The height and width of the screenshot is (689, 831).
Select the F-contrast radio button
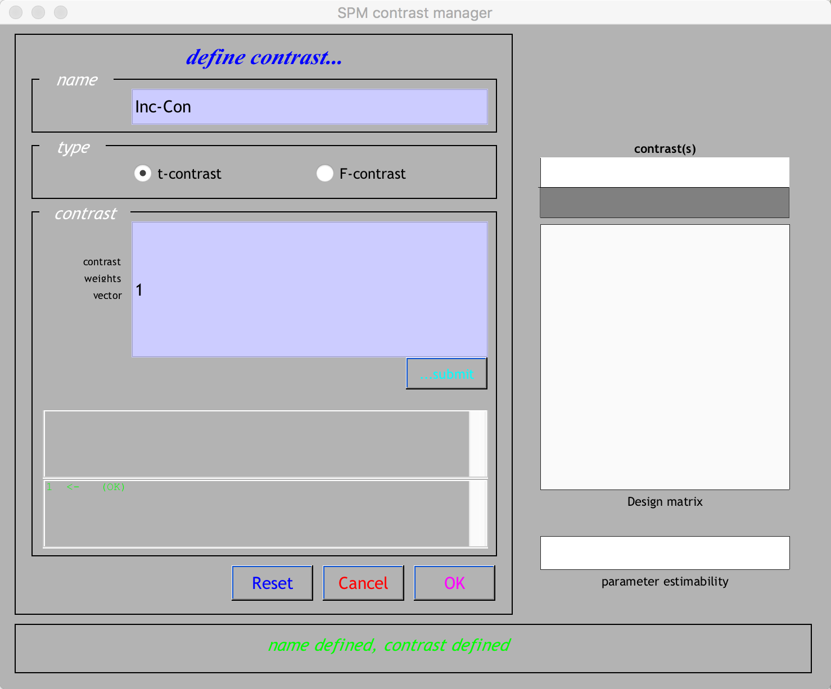(325, 173)
